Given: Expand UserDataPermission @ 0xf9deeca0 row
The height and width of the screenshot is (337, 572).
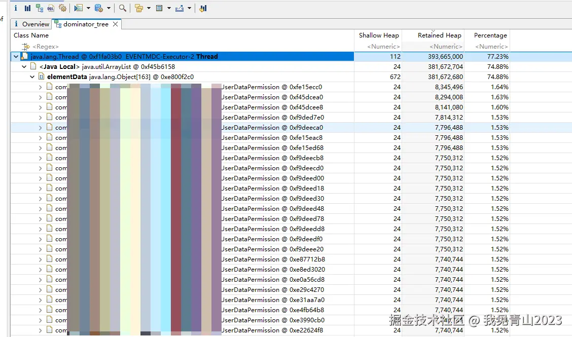Looking at the screenshot, I should 41,128.
